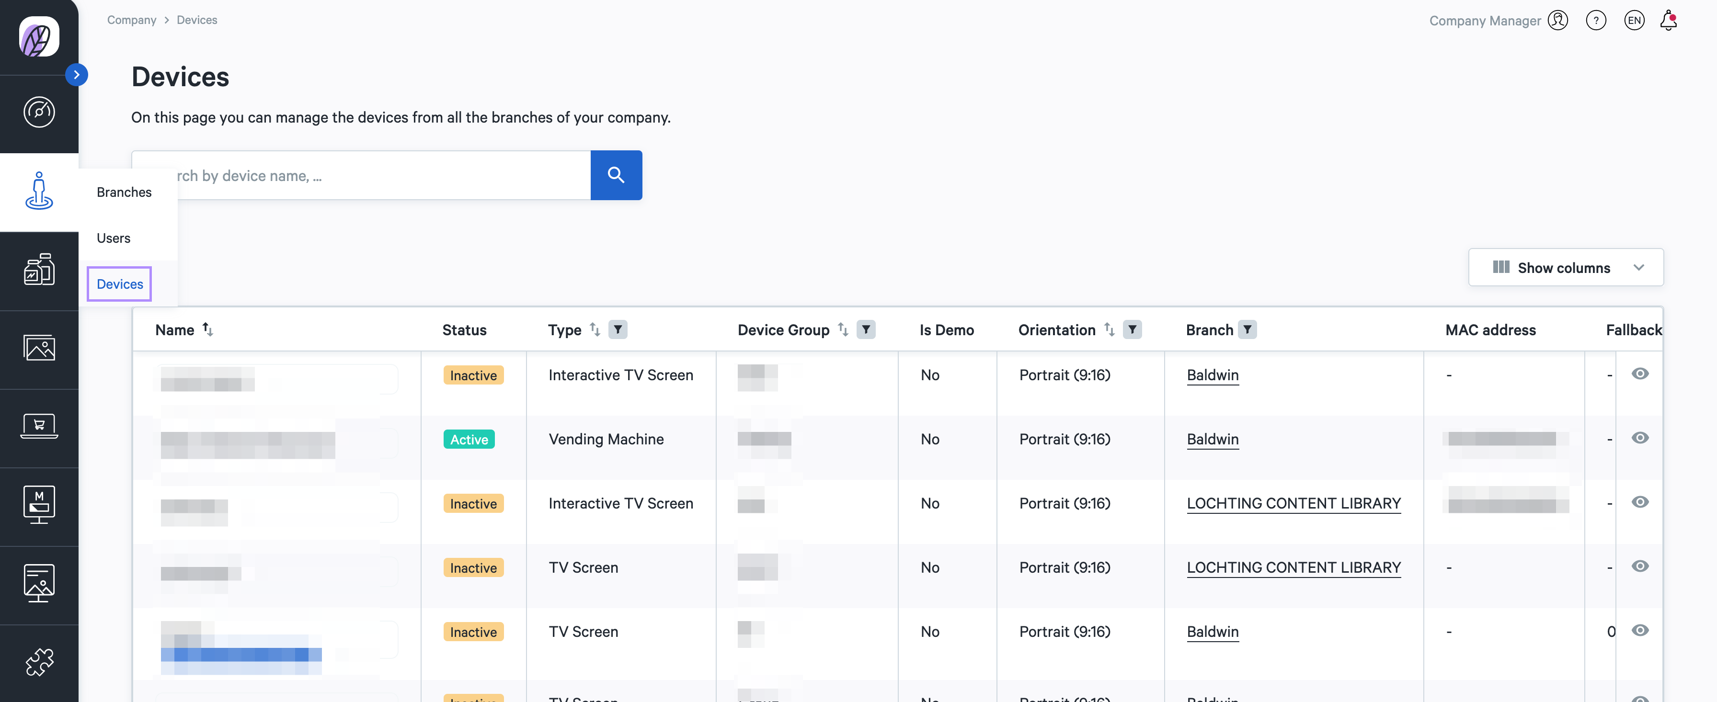
Task: Expand the Type filter column header
Action: tap(618, 329)
